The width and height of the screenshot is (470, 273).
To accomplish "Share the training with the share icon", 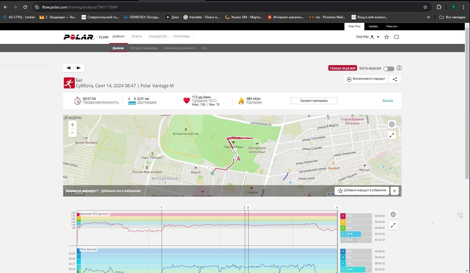I will (x=395, y=79).
